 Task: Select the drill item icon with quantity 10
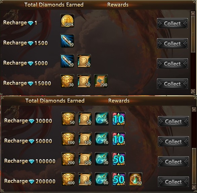[67, 41]
